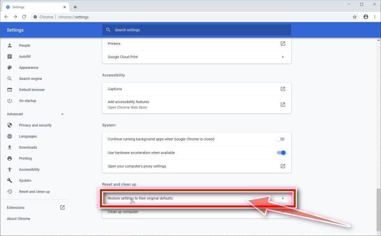
Task: Open a new tab with plus button
Action: 75,7
